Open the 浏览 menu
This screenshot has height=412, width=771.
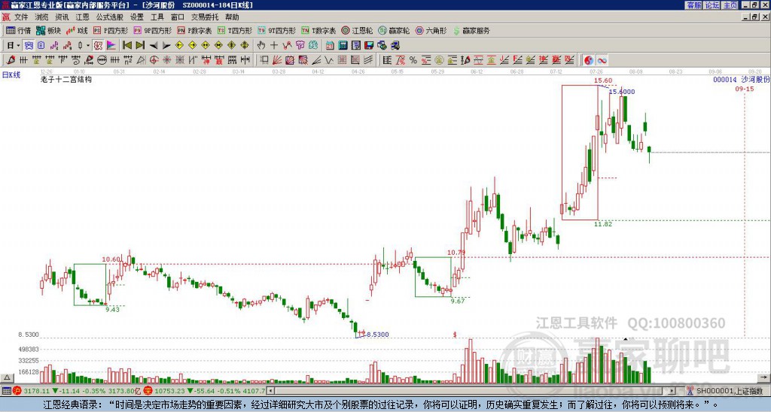pos(41,17)
